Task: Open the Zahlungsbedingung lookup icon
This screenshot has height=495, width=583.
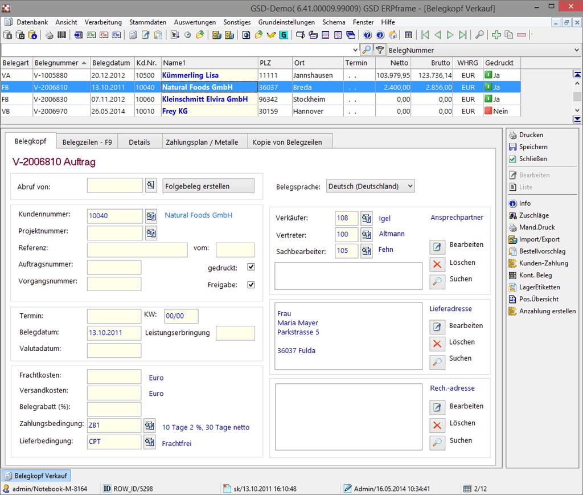Action: click(150, 426)
